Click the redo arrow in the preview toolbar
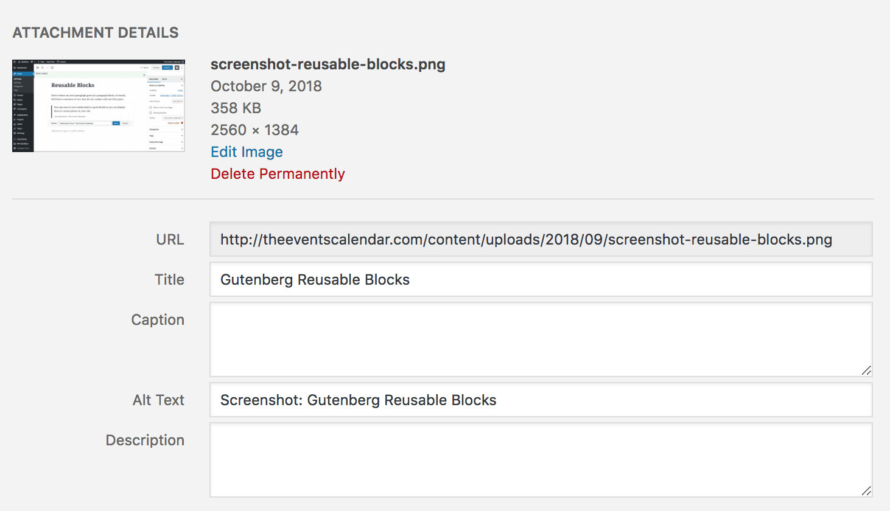The image size is (890, 511). (47, 68)
